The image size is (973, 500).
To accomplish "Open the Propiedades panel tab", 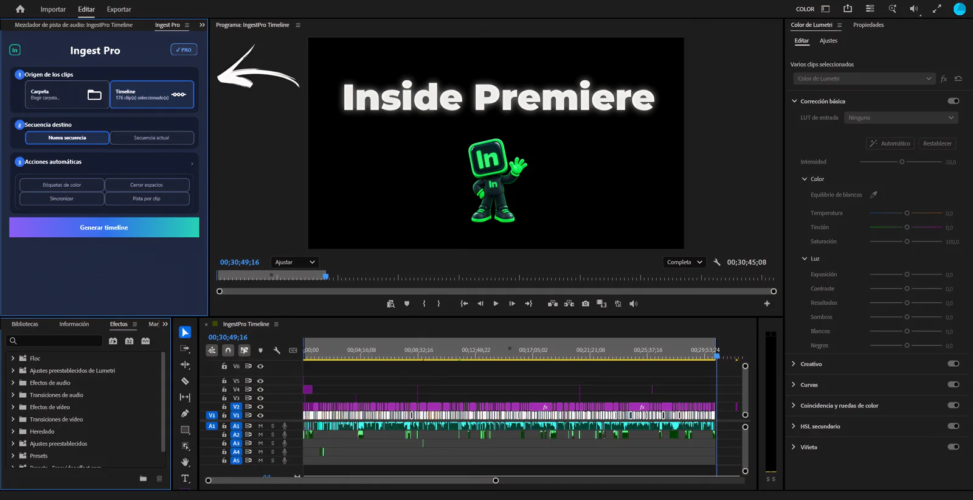I will click(x=868, y=25).
